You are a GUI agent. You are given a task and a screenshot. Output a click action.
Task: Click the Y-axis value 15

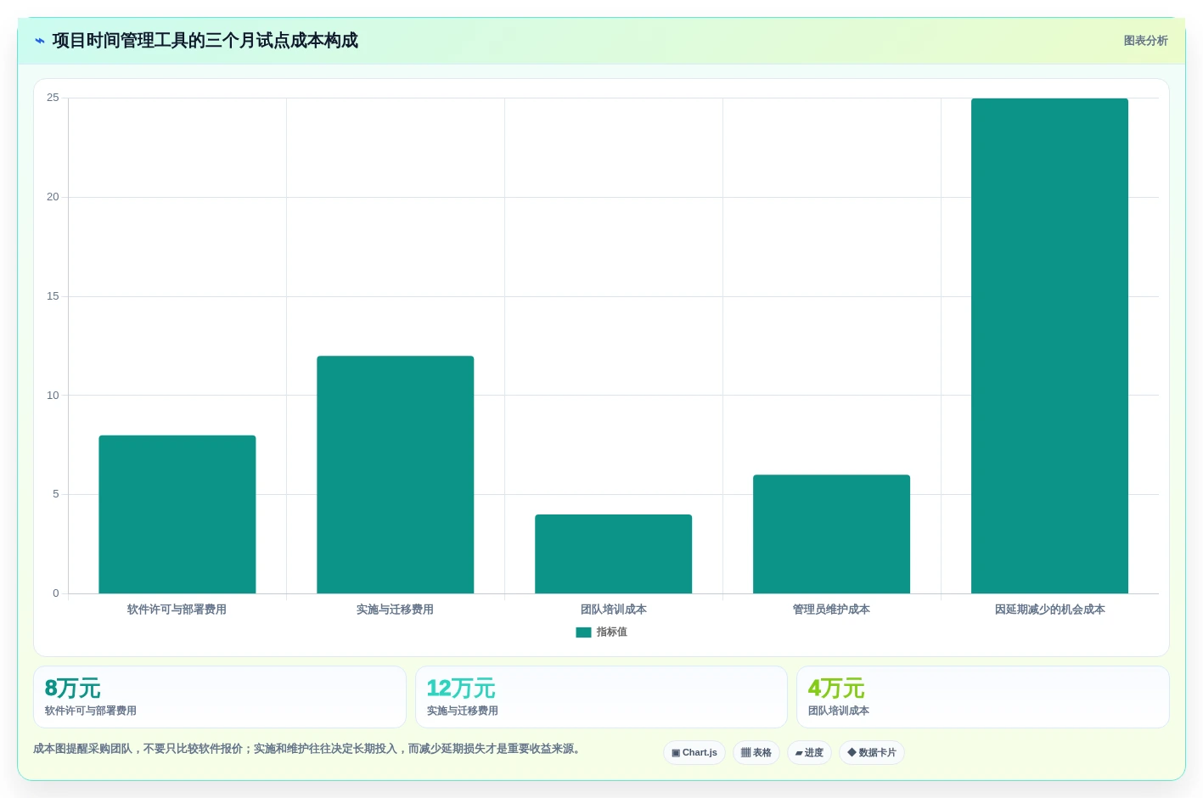pyautogui.click(x=53, y=296)
